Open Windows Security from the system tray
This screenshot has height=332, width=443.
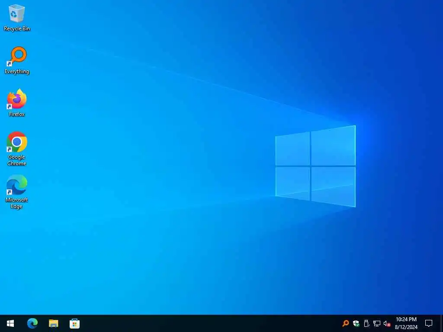click(356, 323)
